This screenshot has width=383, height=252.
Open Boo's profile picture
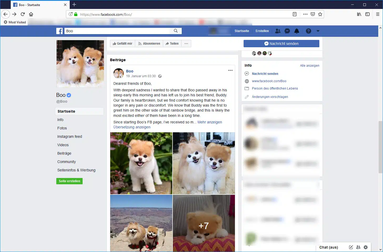click(80, 64)
